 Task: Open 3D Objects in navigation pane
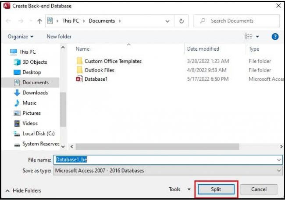tap(34, 62)
